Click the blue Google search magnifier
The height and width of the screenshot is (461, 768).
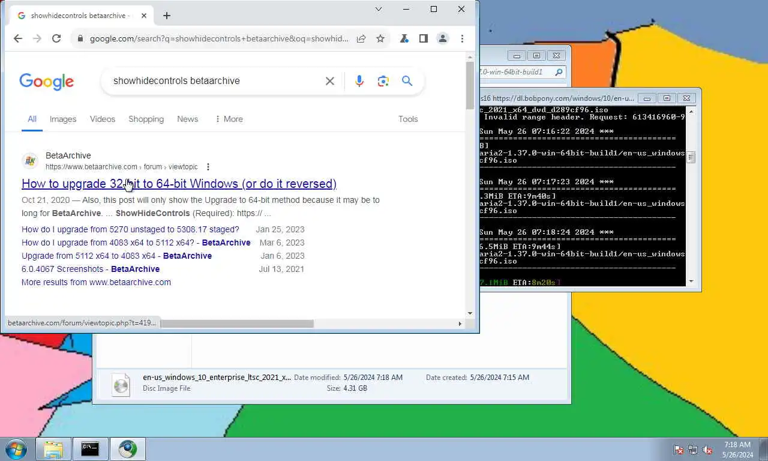point(407,81)
